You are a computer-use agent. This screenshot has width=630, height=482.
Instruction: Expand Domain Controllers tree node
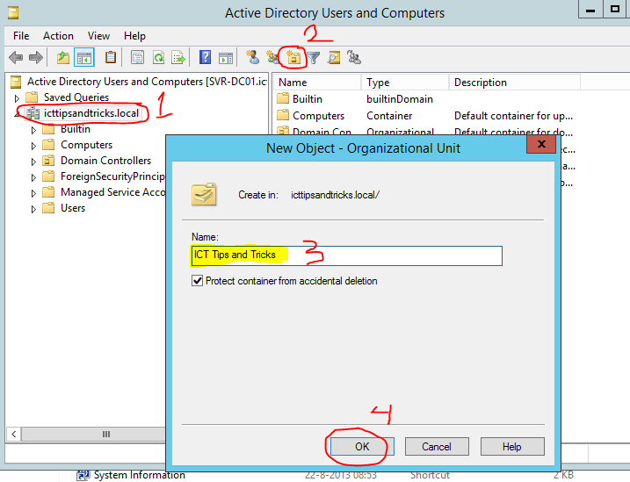pyautogui.click(x=33, y=162)
